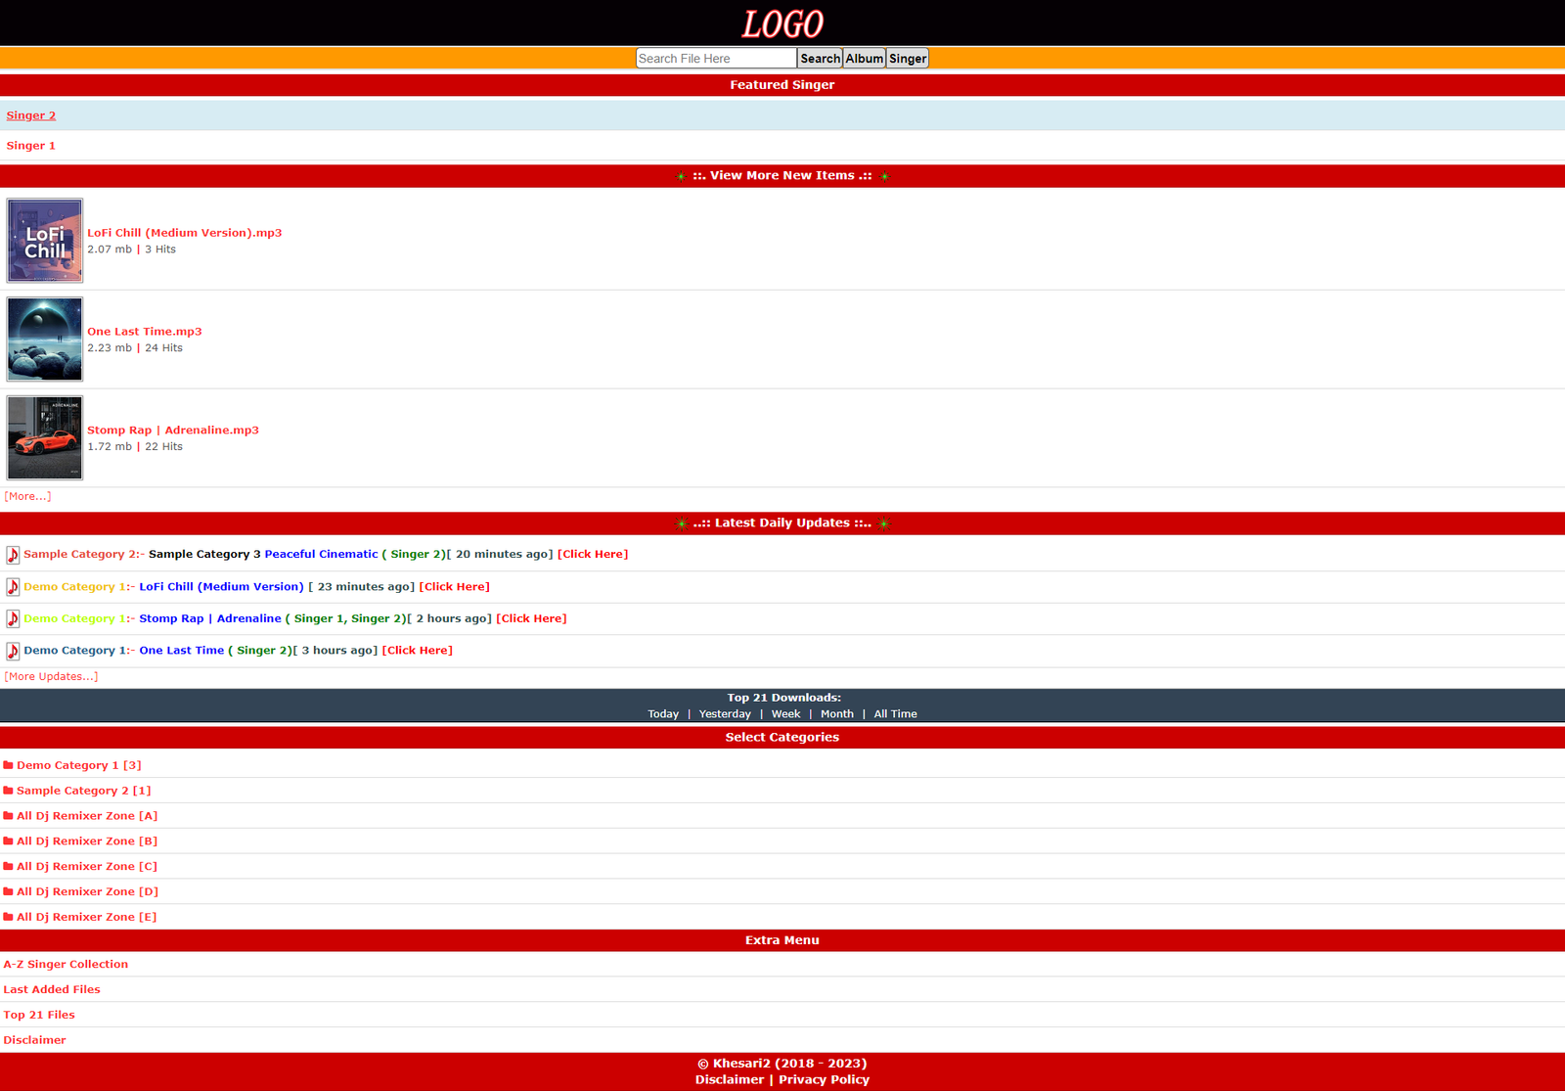Click the folder icon next to Sample Category 2

pyautogui.click(x=8, y=791)
